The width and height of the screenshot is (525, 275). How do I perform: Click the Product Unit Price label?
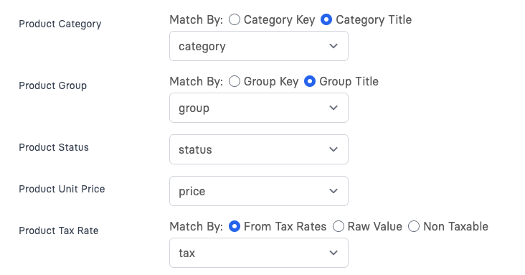pos(62,189)
